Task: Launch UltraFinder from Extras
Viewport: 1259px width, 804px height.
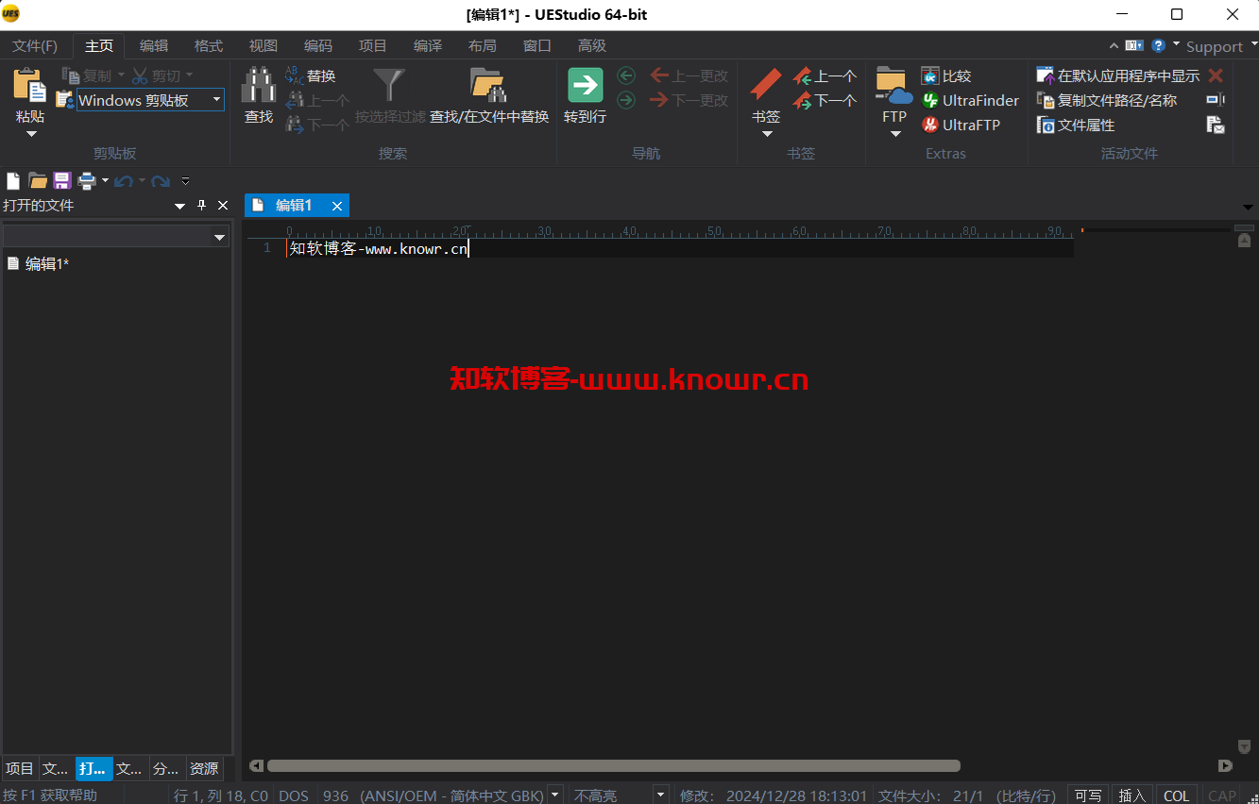Action: coord(970,100)
